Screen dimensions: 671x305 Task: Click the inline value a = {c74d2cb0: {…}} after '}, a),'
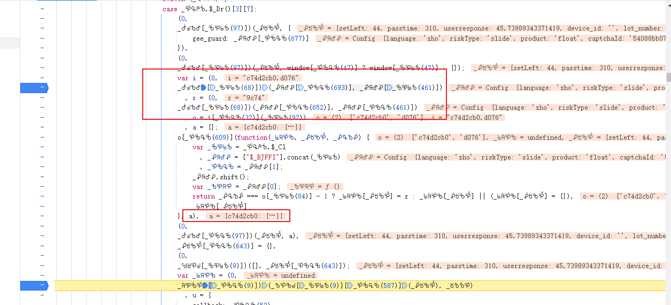point(246,216)
